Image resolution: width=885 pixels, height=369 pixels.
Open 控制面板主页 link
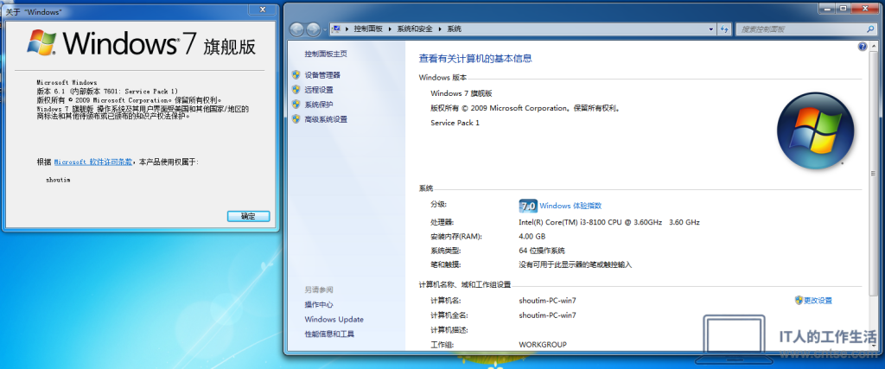coord(326,54)
